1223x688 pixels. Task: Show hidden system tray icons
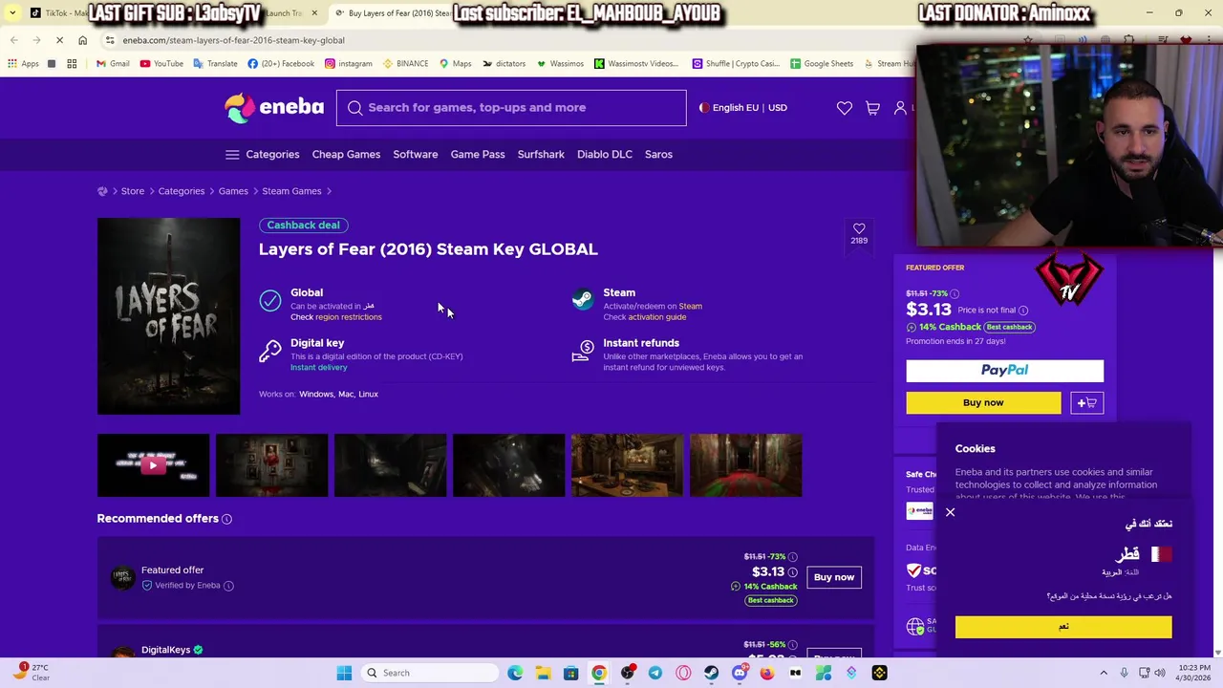coord(1104,673)
